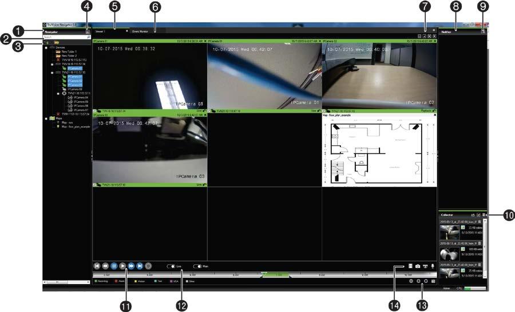
Task: Open the timeline calendar icon
Action: pos(433,281)
